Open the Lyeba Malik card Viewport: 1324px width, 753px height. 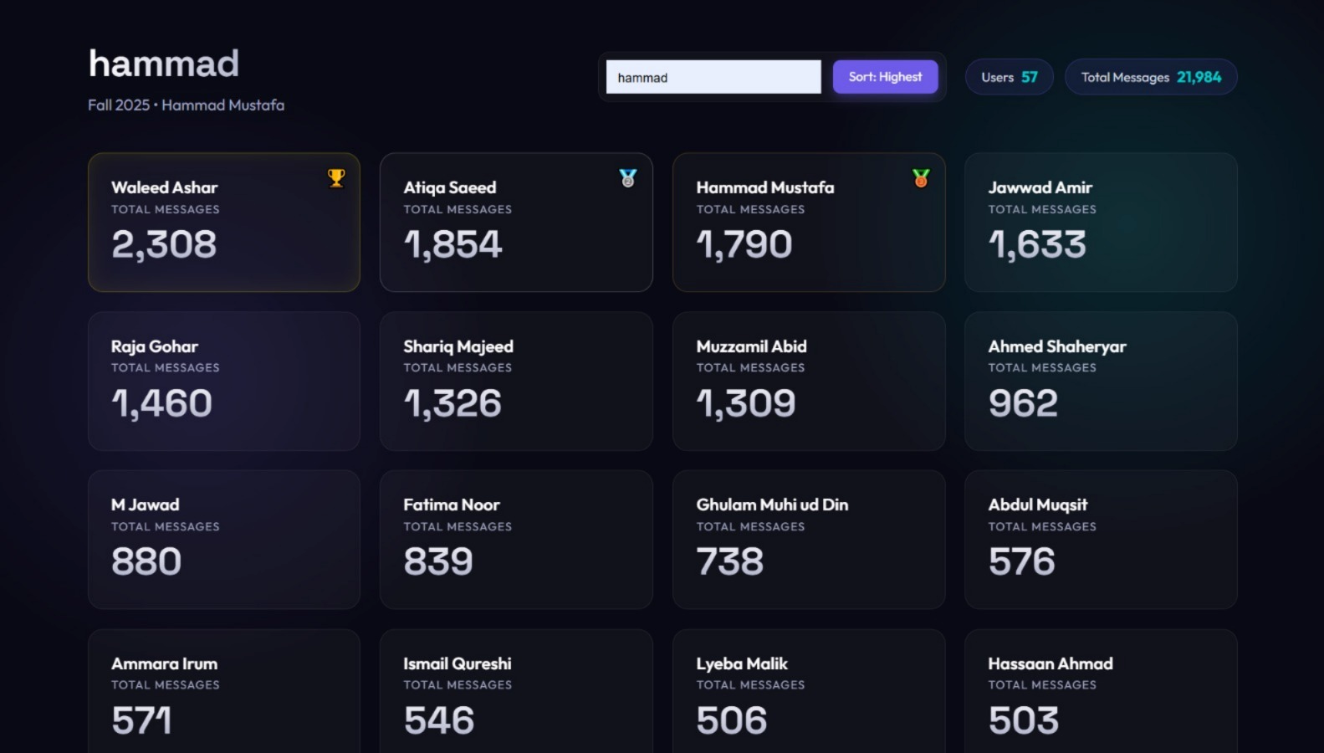809,693
